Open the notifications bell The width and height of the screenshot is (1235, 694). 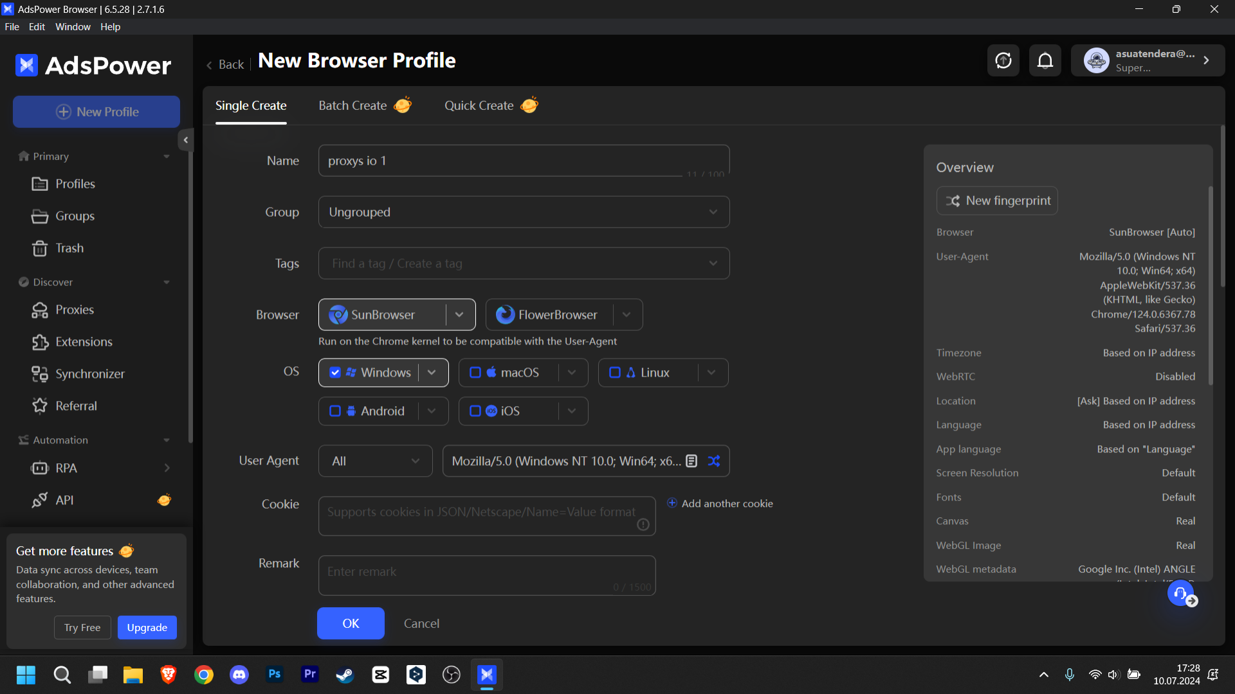1045,60
